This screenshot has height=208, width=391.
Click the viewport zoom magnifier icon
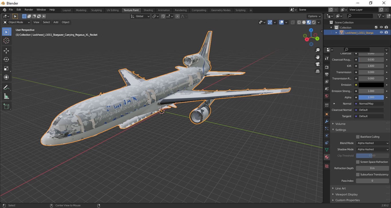click(317, 50)
